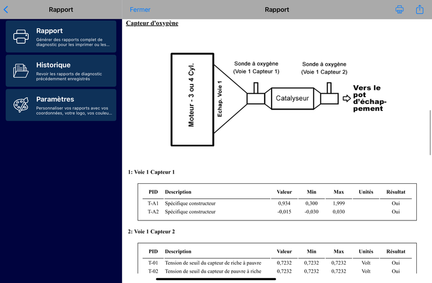
Task: Click the Min value 0,300
Action: click(x=312, y=204)
